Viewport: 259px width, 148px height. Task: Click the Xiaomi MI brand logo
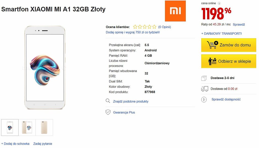[175, 11]
